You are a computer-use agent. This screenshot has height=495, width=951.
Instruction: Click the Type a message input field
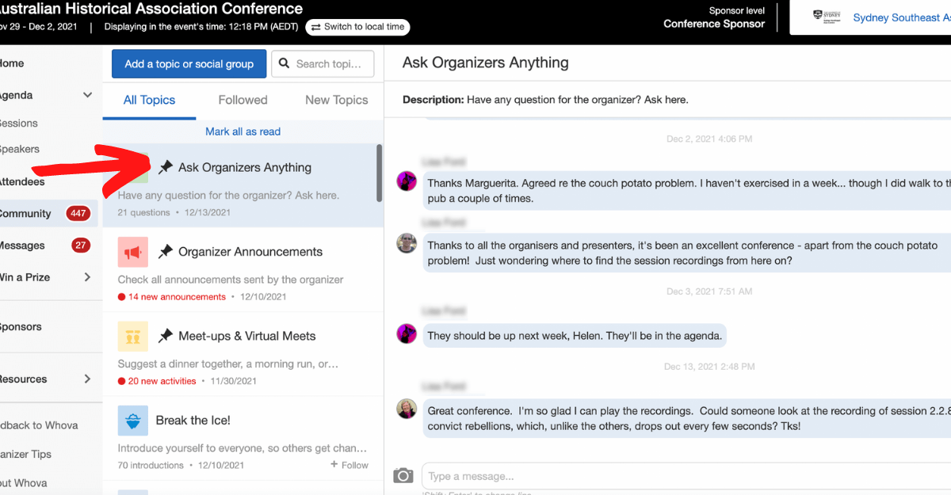[x=682, y=476]
